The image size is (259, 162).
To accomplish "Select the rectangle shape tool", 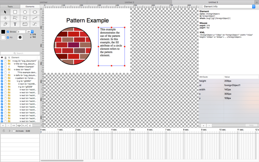I will click(x=15, y=12).
